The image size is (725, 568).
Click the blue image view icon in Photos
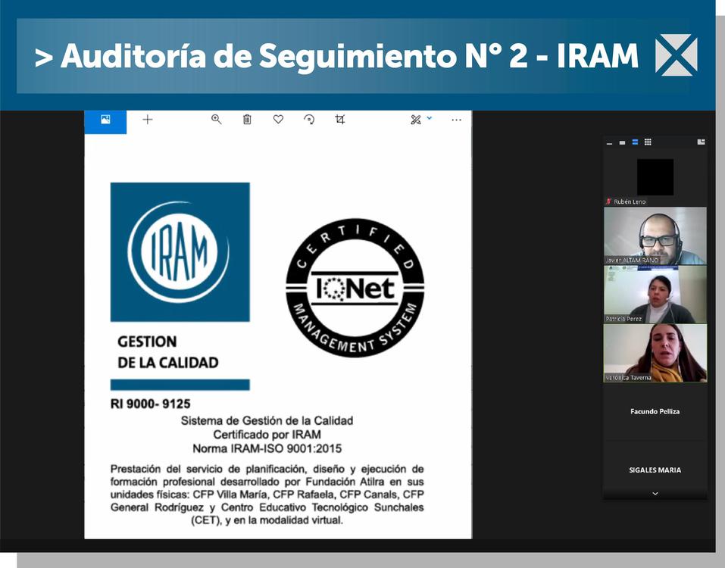[x=105, y=120]
